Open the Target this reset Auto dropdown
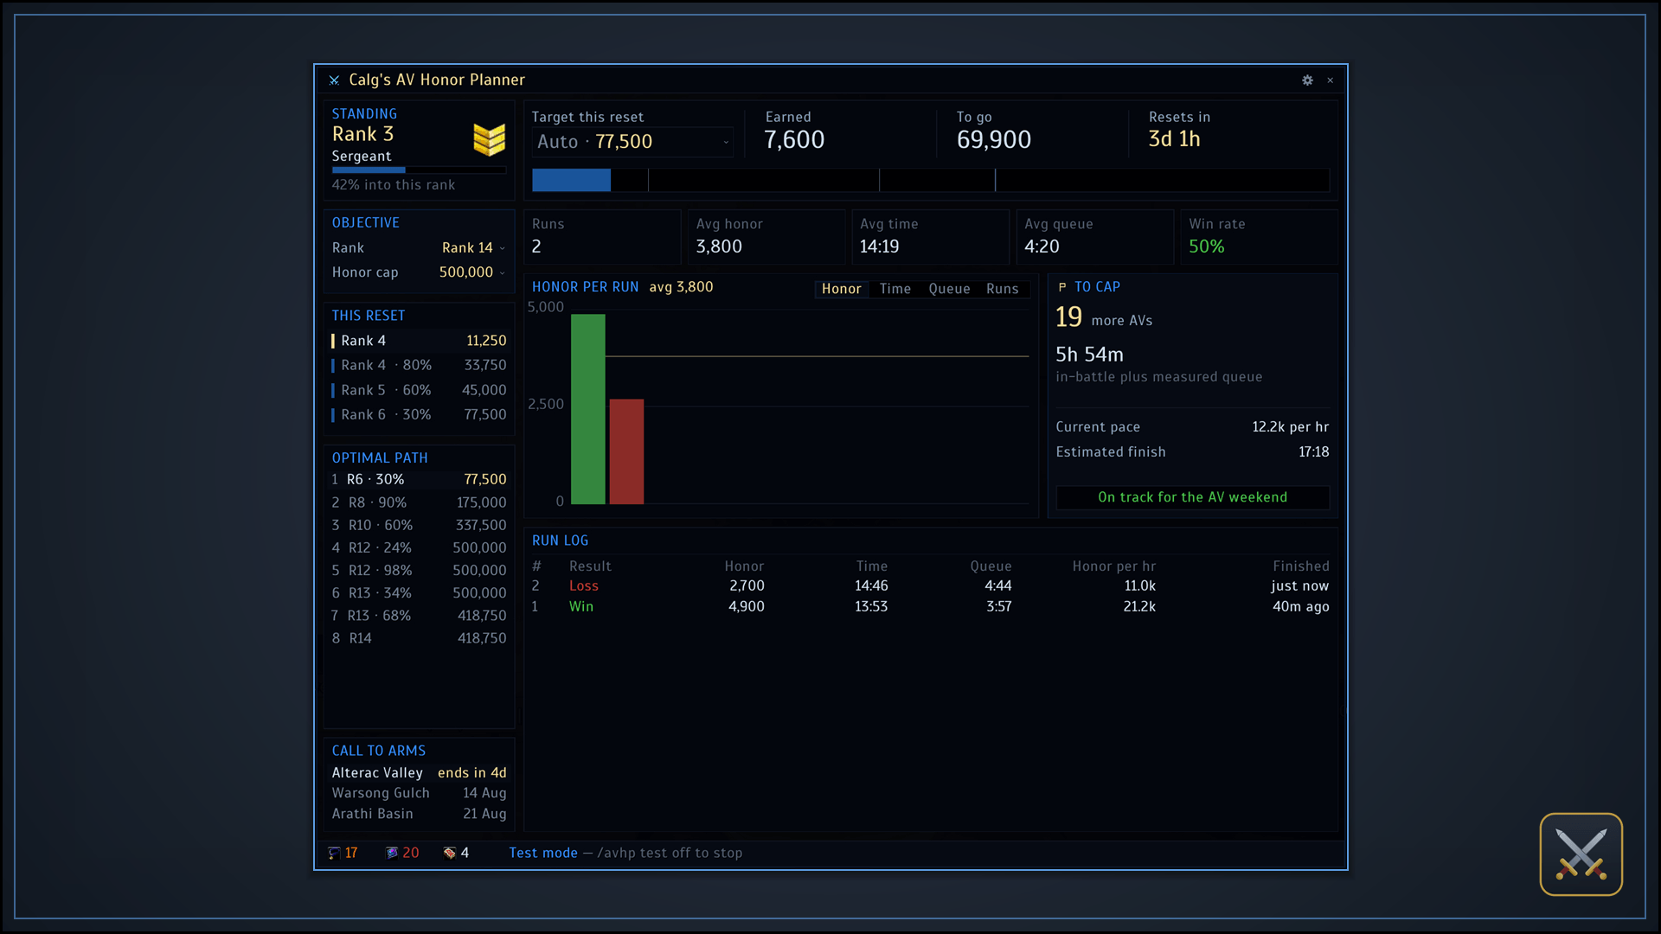 [x=632, y=142]
